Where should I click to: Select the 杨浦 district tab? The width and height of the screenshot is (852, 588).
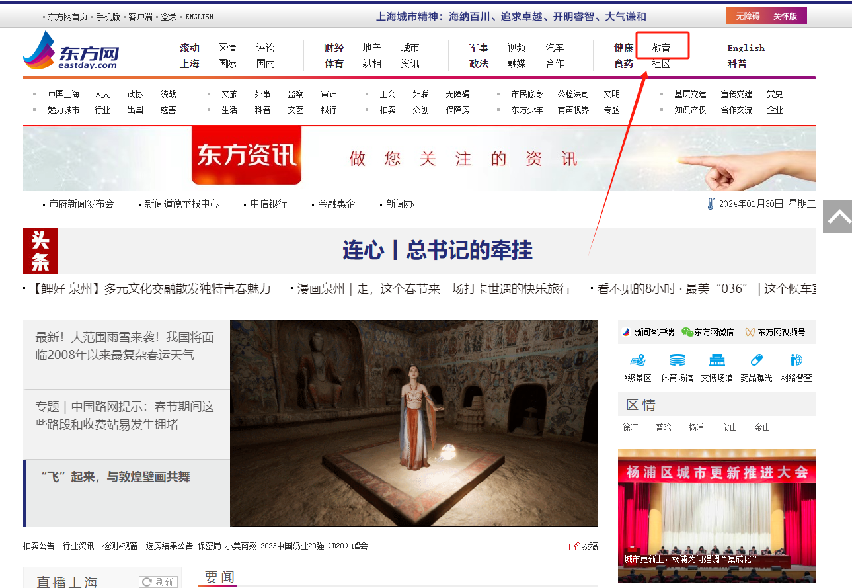pos(696,427)
